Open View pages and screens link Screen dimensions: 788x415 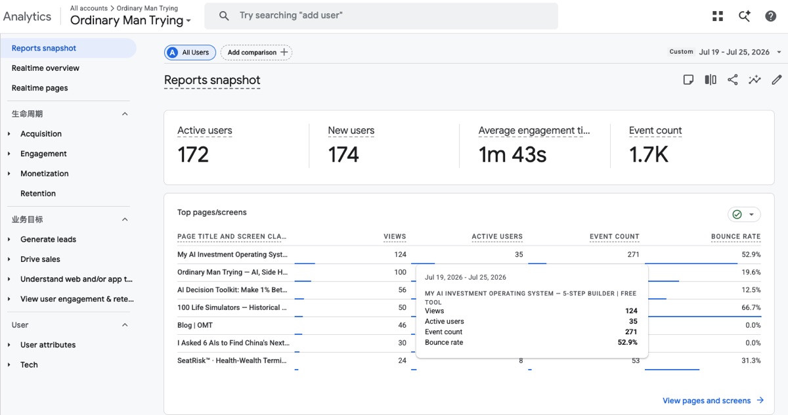tap(713, 401)
